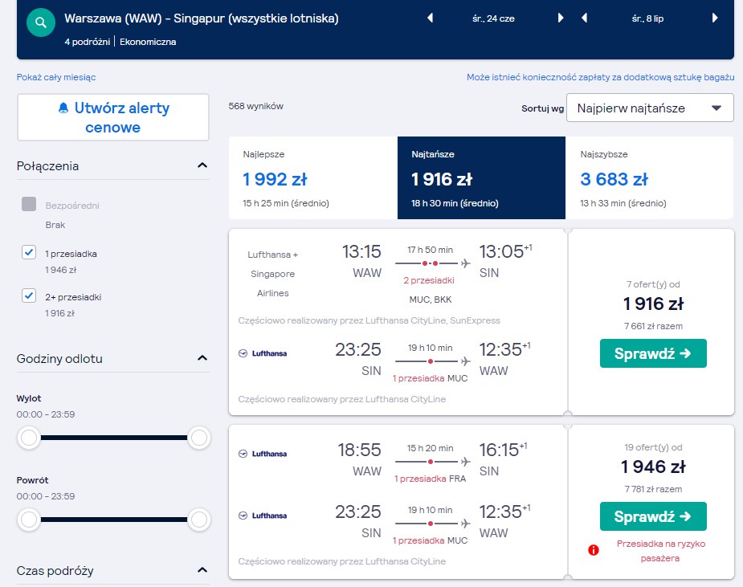Collapse the Czas podróży section
The width and height of the screenshot is (743, 587).
[x=202, y=569]
